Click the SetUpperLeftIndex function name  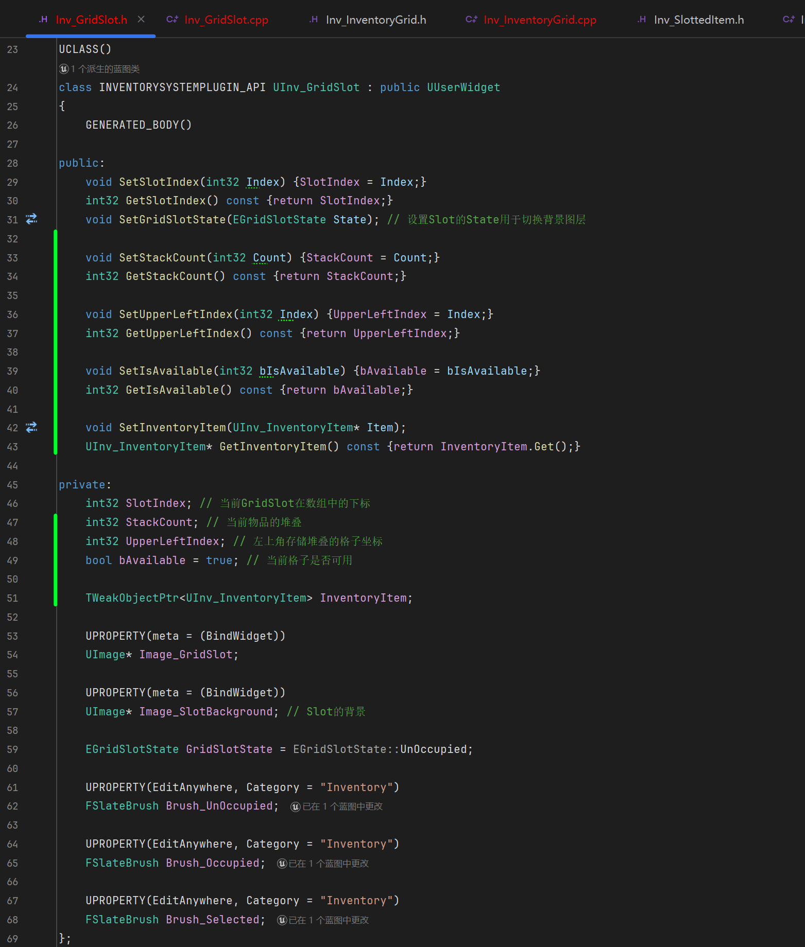coord(176,314)
